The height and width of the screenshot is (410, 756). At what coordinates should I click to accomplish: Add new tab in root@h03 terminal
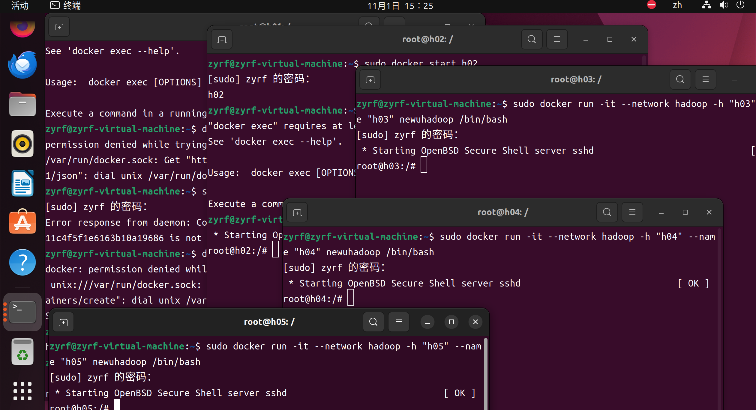click(370, 80)
